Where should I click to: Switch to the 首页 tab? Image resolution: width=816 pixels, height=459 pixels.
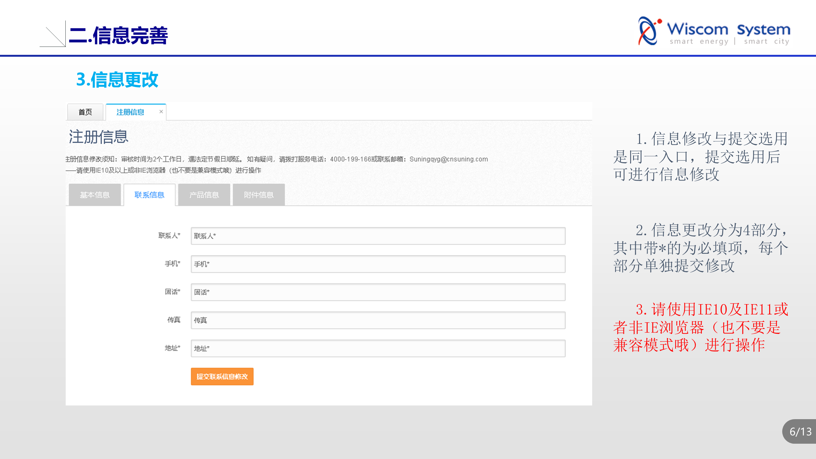(85, 112)
